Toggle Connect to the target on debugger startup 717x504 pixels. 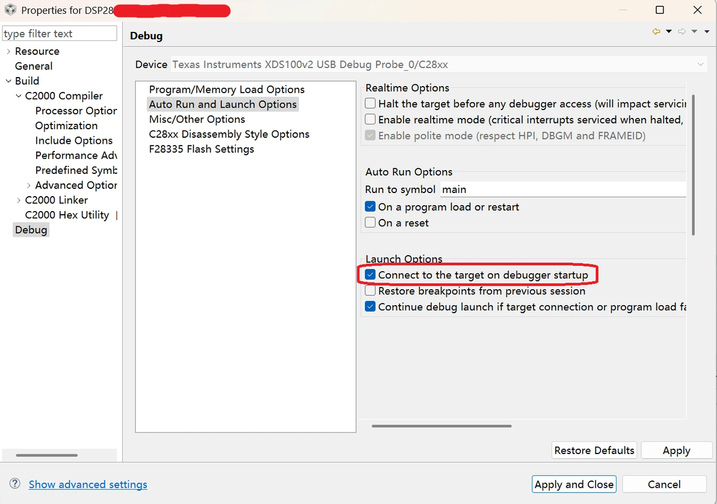[371, 275]
